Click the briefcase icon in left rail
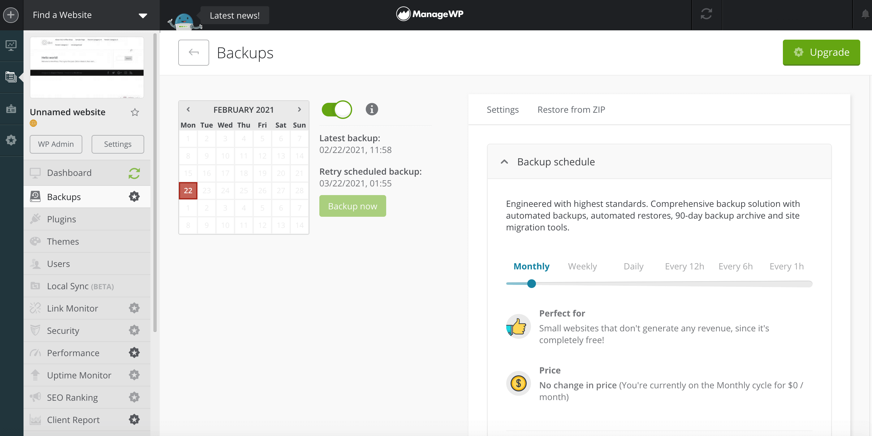Viewport: 872px width, 436px height. (11, 109)
